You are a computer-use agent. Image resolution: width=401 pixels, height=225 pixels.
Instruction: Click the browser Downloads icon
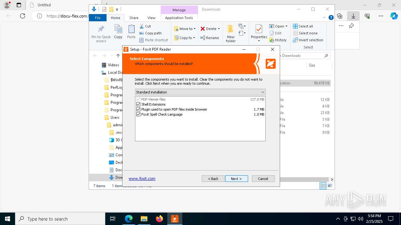pyautogui.click(x=353, y=16)
